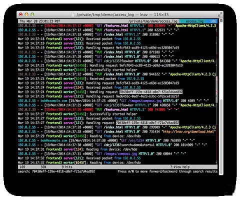
Task: Minimize the terminal with yellow button
Action: tap(26, 14)
